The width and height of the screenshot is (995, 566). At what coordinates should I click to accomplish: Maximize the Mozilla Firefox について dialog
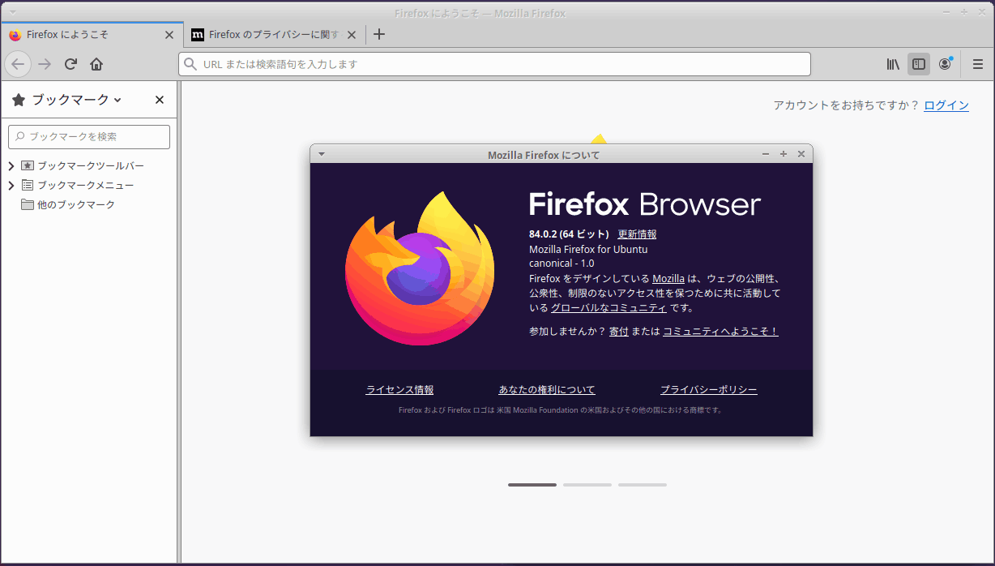pos(784,154)
